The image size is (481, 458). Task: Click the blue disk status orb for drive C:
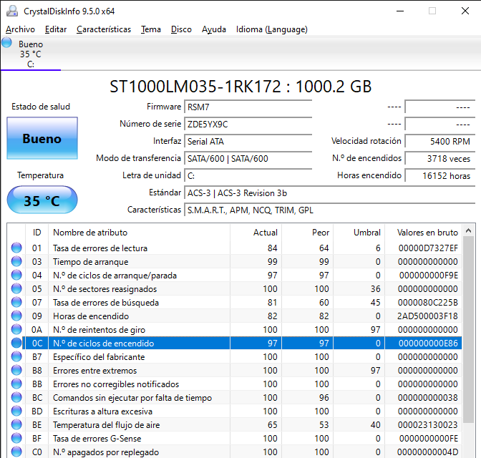pos(7,43)
